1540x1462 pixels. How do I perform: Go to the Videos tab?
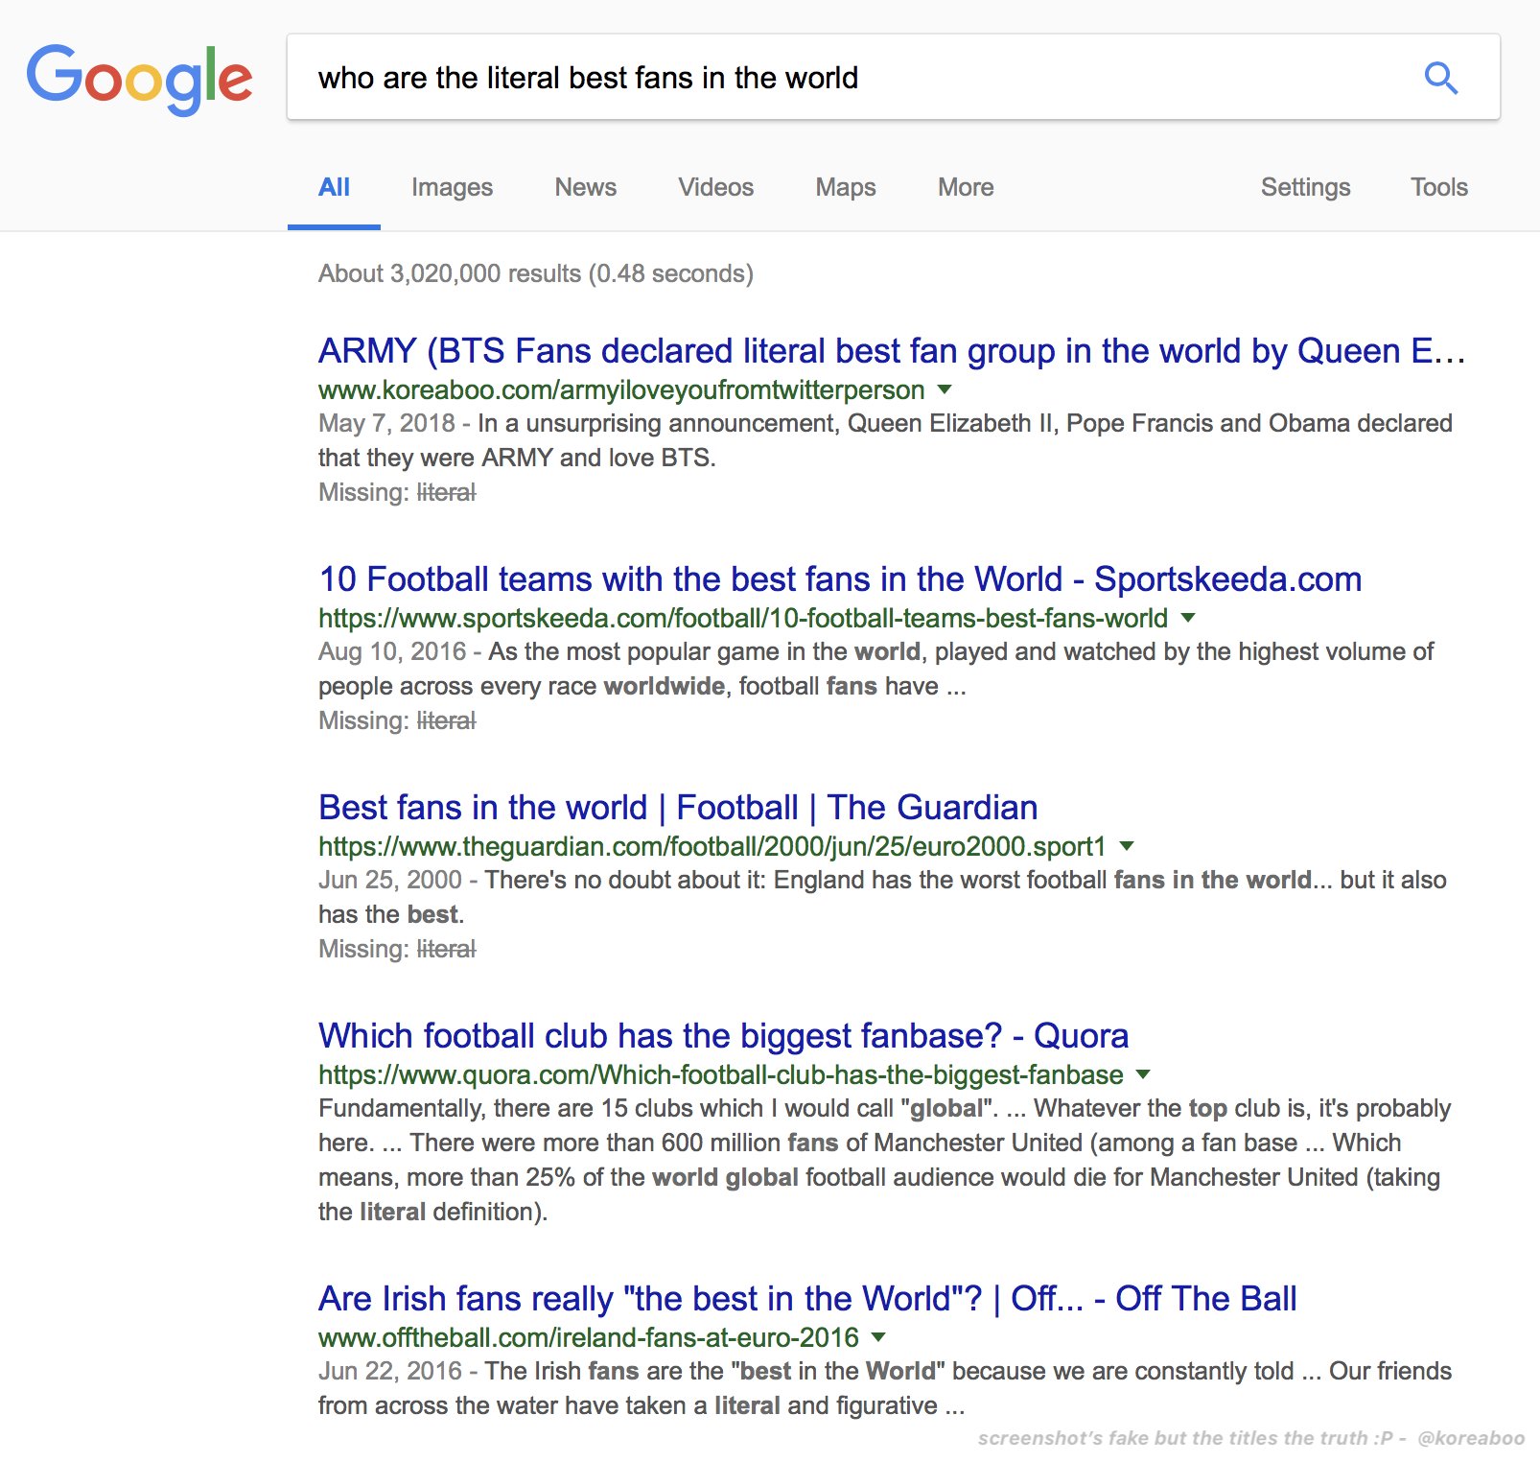(x=716, y=187)
